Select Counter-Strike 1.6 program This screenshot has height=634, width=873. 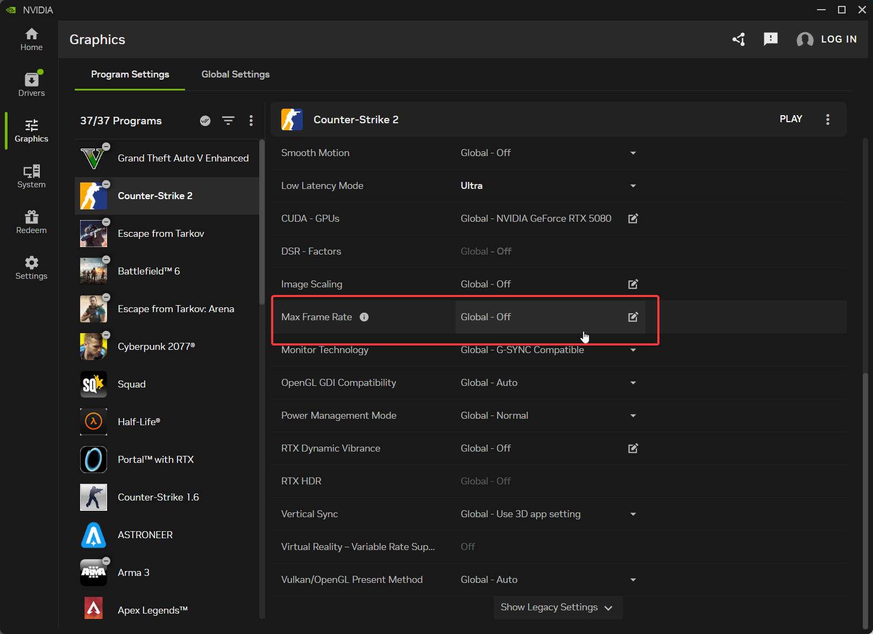(167, 497)
